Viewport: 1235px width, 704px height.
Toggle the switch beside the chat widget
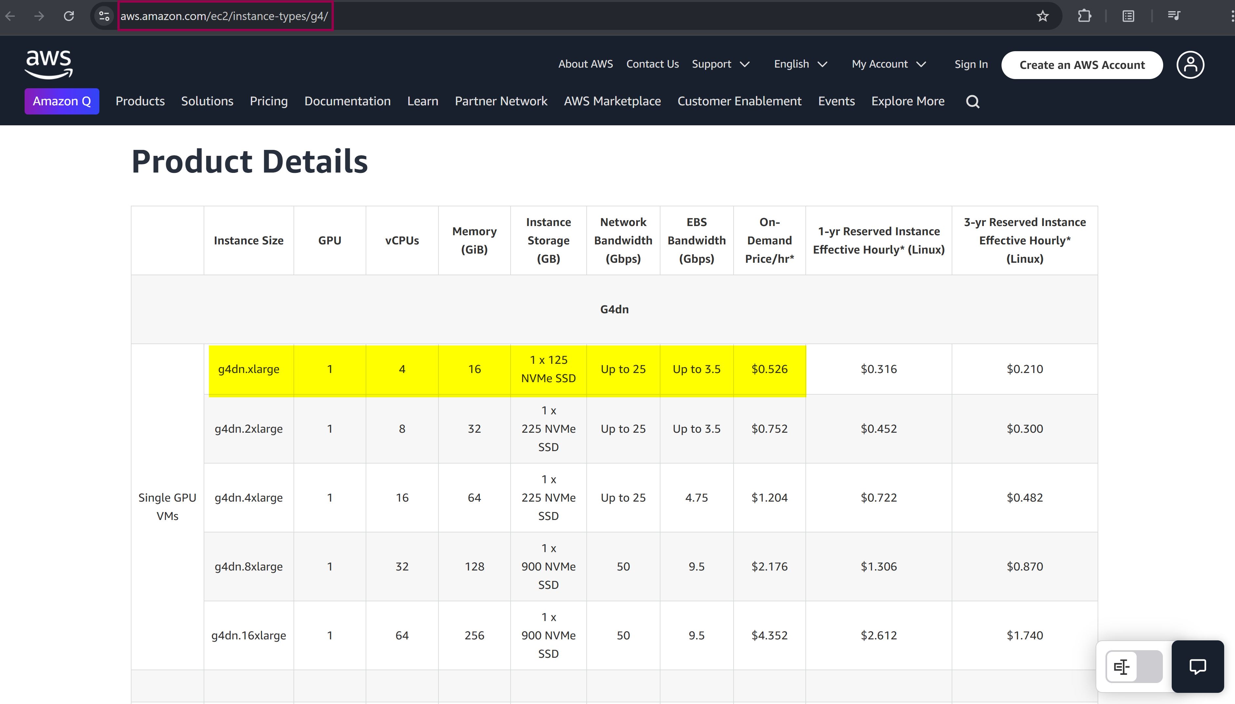tap(1134, 667)
